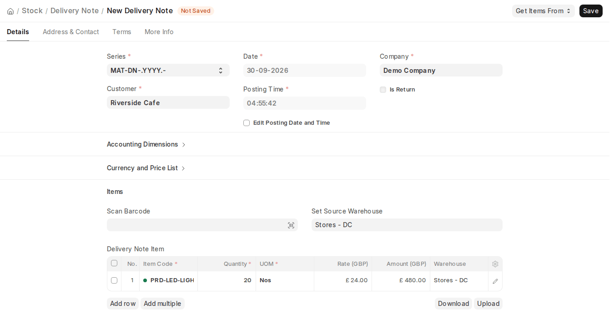Click the Rate (GBP) column header
Viewport: 614px width, 315px height.
(x=343, y=264)
